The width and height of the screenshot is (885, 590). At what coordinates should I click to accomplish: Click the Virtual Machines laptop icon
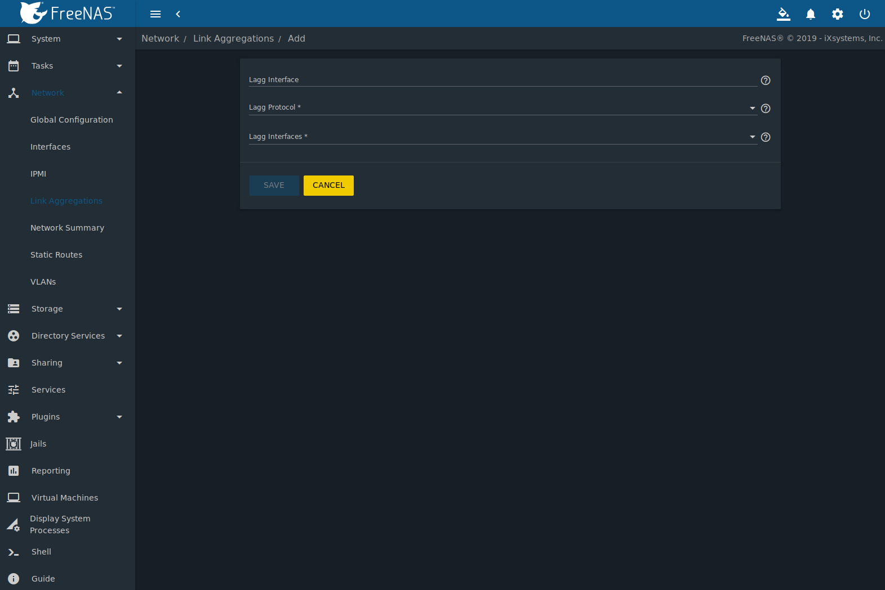(14, 498)
